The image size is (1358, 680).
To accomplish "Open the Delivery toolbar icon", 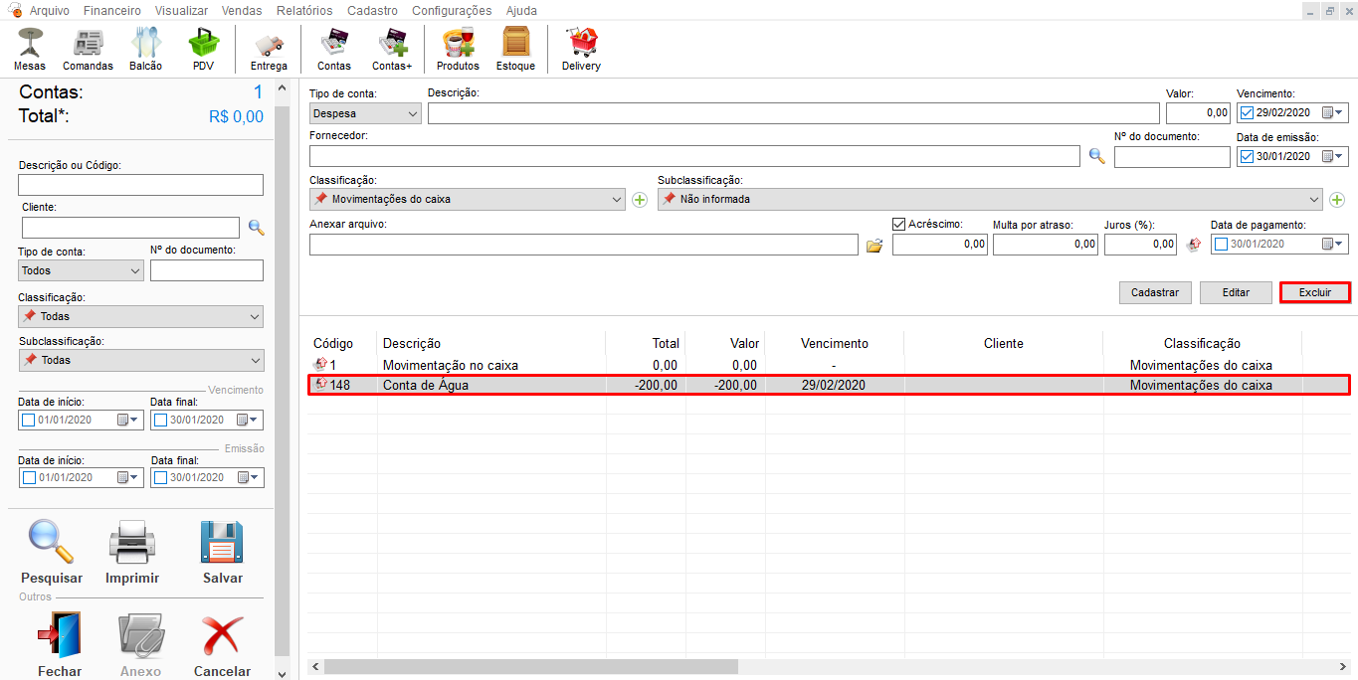I will point(581,49).
